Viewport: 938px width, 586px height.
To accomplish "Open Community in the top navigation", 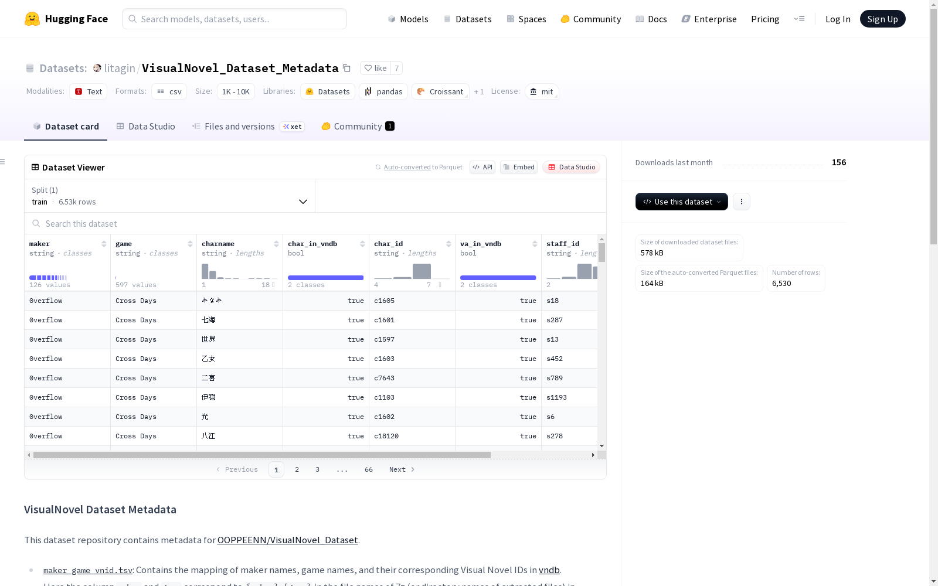I will pyautogui.click(x=591, y=19).
